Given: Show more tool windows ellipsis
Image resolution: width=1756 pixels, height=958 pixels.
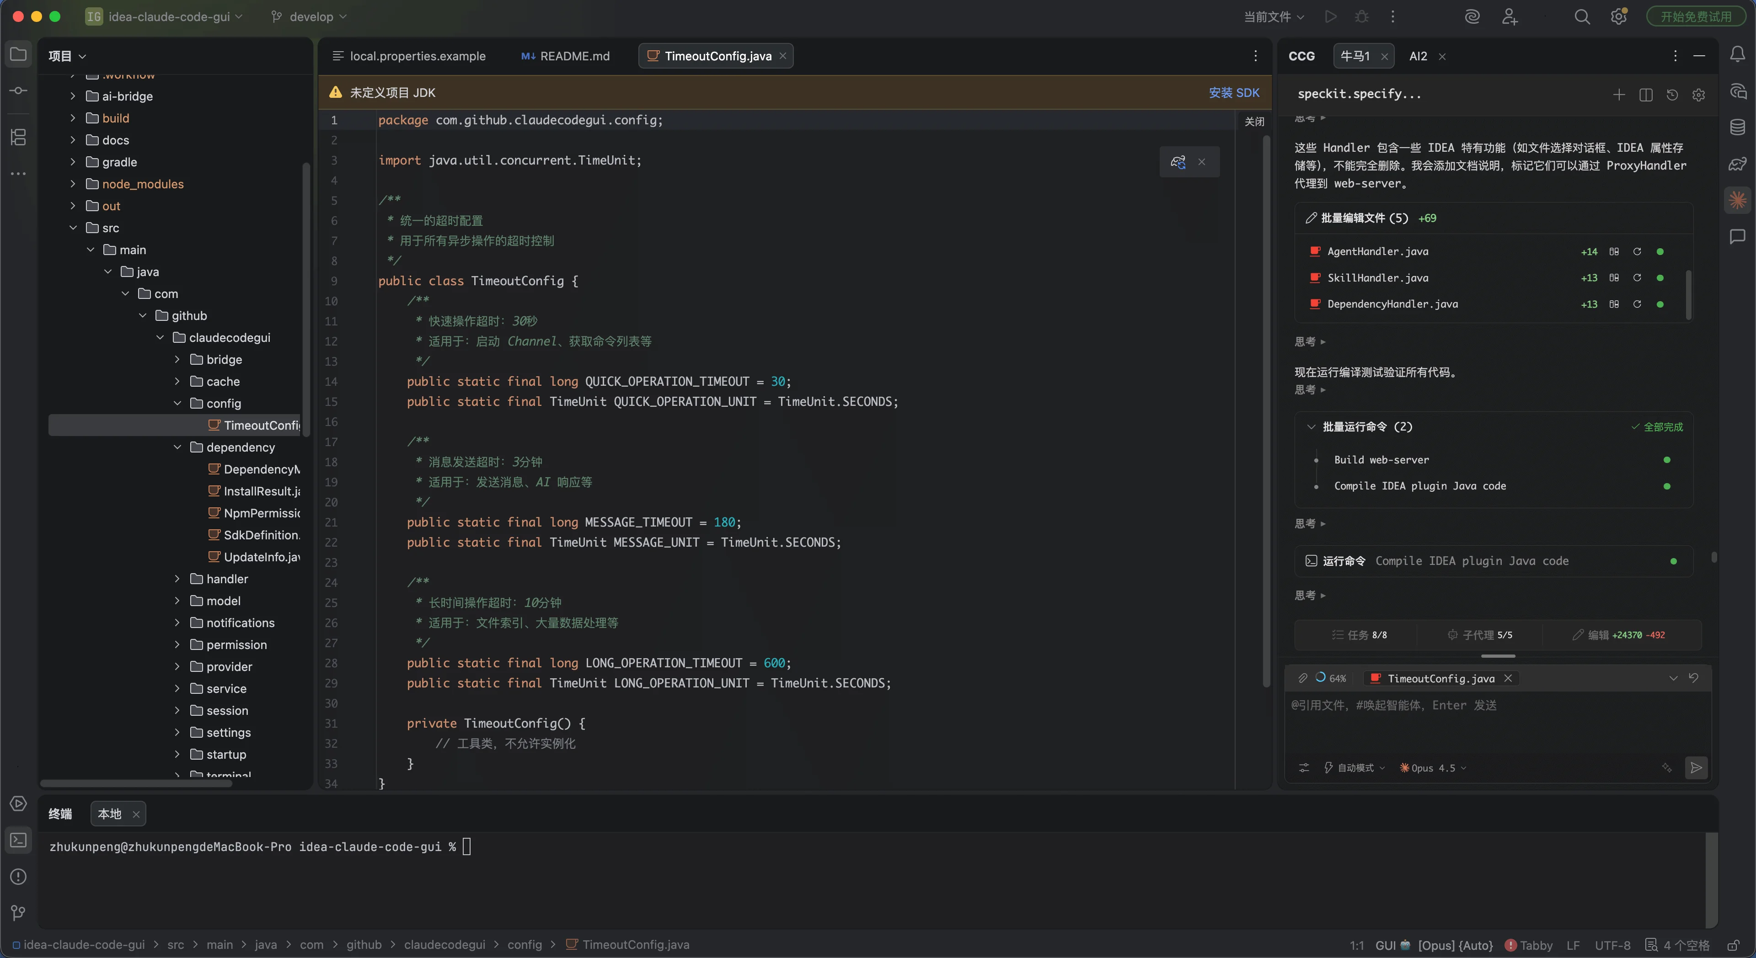Looking at the screenshot, I should 18,174.
